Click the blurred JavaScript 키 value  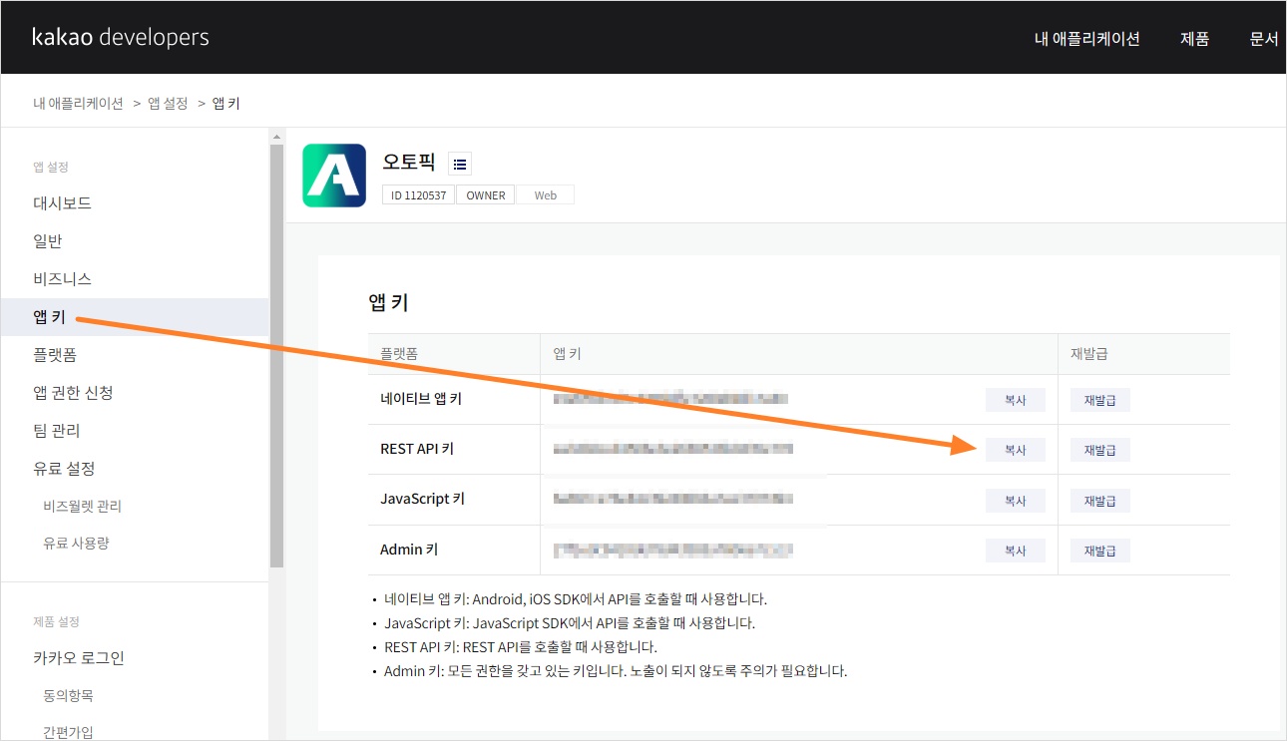point(672,499)
